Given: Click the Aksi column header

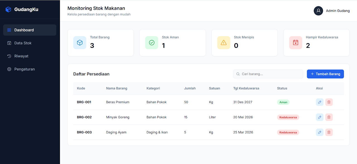Looking at the screenshot, I should [x=319, y=88].
